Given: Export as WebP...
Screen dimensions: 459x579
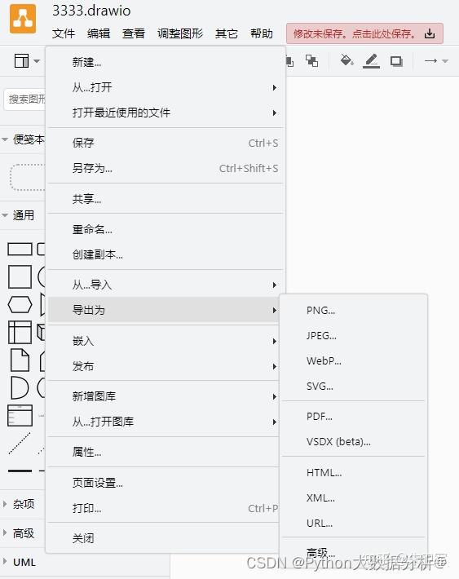Looking at the screenshot, I should [x=354, y=360].
